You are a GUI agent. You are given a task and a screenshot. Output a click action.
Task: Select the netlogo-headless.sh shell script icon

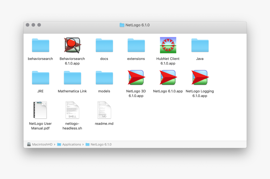[x=72, y=110]
